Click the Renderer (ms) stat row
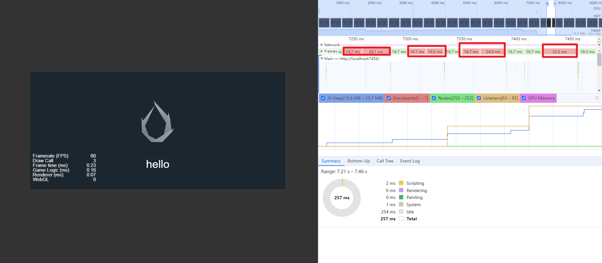The width and height of the screenshot is (602, 263). point(64,175)
